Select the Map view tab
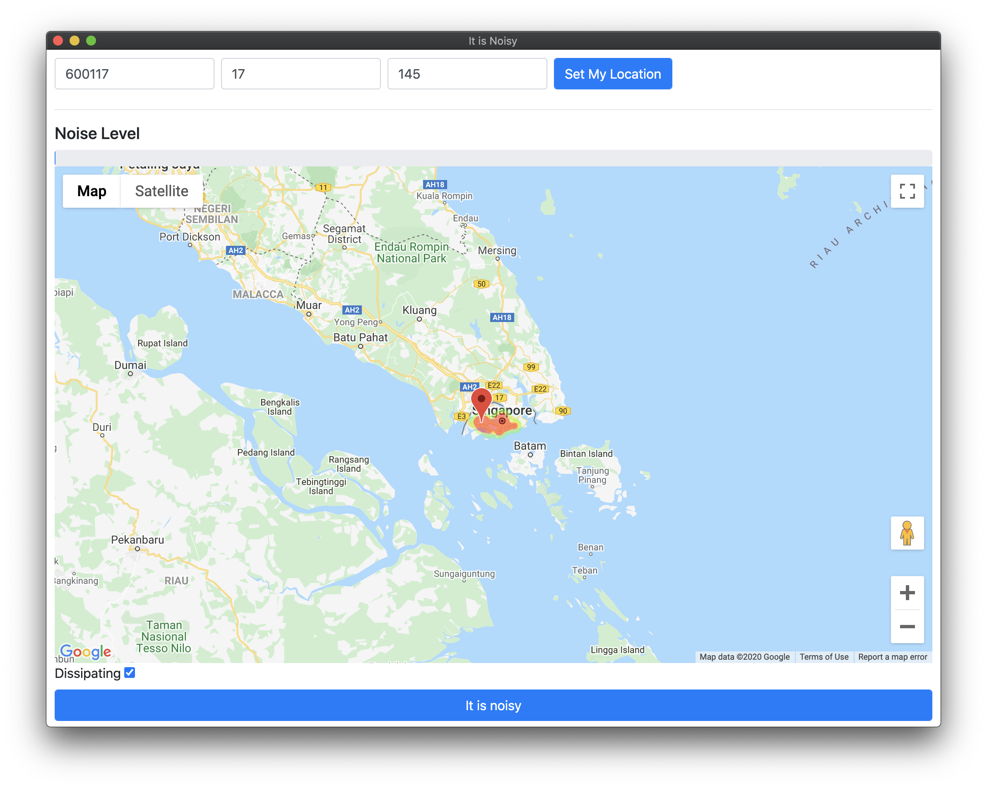The height and width of the screenshot is (788, 987). coord(91,191)
